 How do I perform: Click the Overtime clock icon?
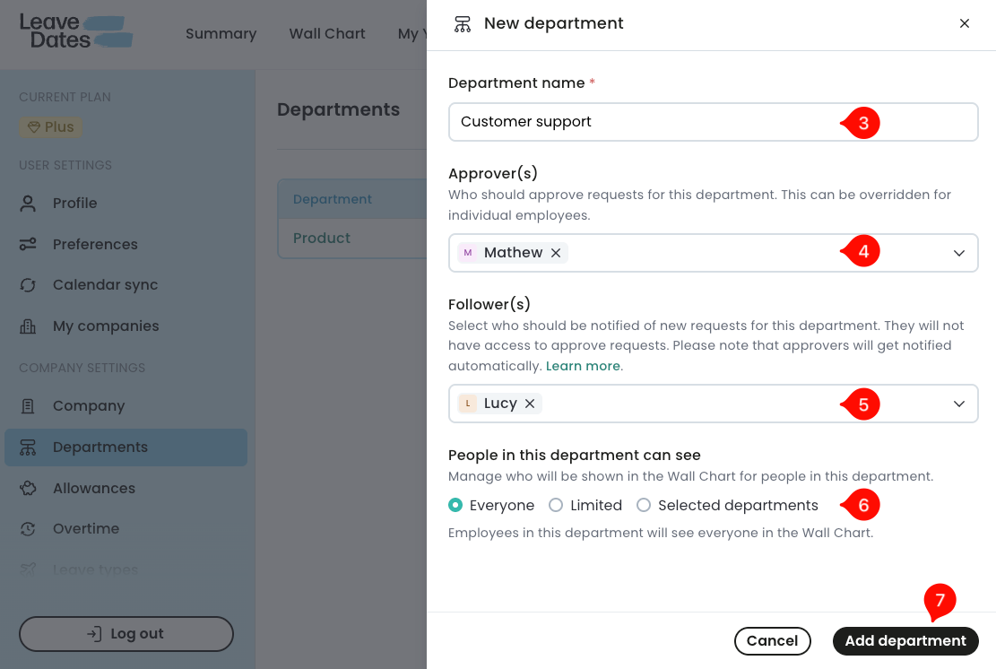27,528
